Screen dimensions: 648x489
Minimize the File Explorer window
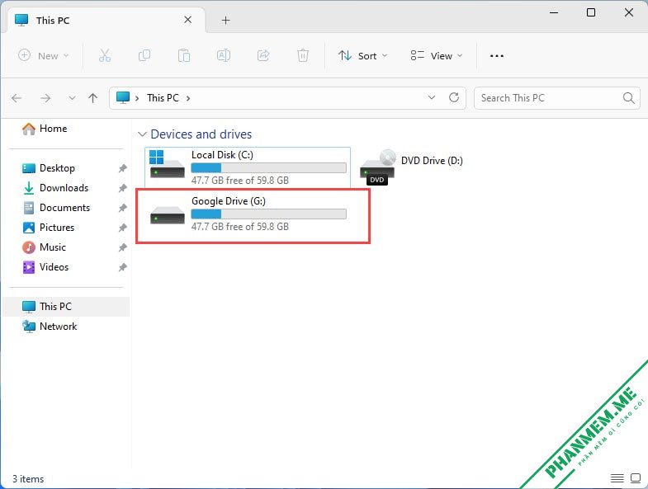click(x=554, y=12)
